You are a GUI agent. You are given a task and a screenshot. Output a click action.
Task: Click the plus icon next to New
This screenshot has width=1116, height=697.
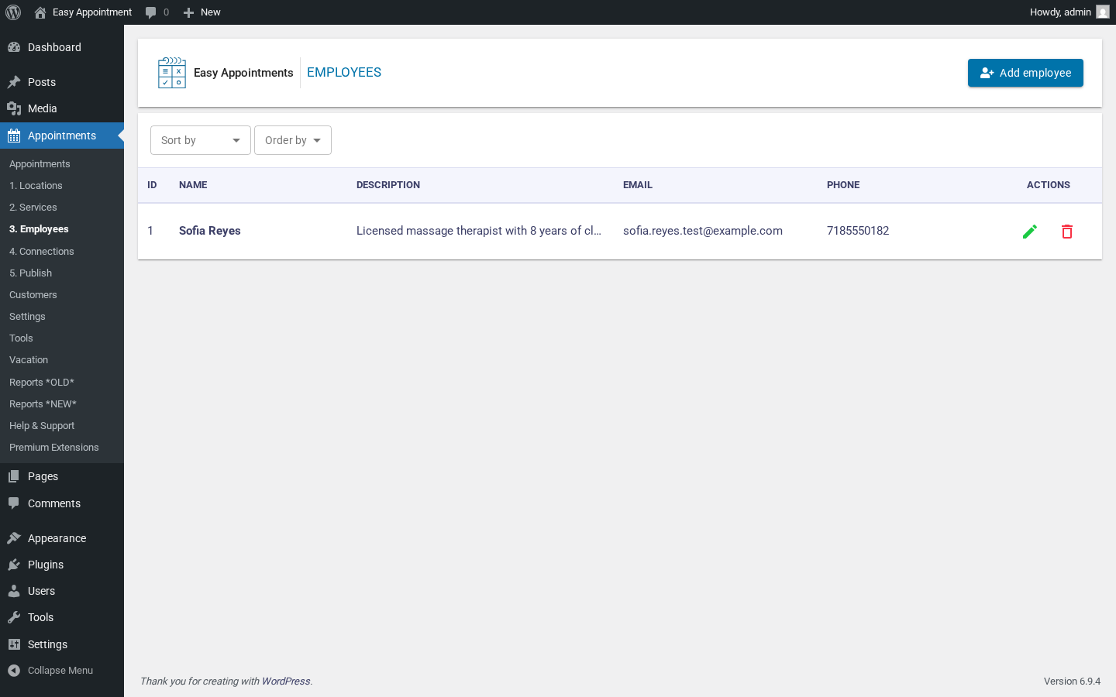188,12
